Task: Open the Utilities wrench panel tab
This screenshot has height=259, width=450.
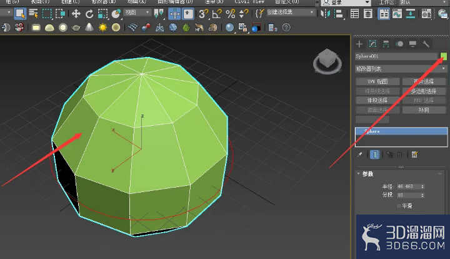Action: pos(426,44)
